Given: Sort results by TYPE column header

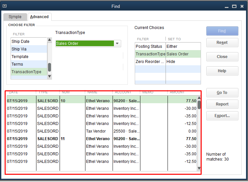Looking at the screenshot, I should coord(43,92).
